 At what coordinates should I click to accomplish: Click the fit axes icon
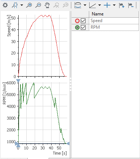(x=78, y=5)
